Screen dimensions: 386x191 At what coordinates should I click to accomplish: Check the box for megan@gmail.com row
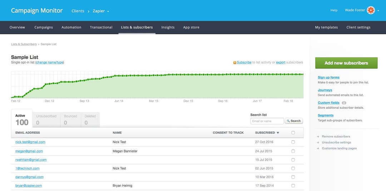(293, 151)
